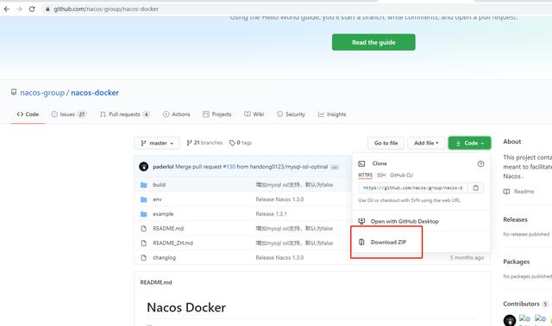Select the GitHub CLI clone tab

click(x=401, y=175)
